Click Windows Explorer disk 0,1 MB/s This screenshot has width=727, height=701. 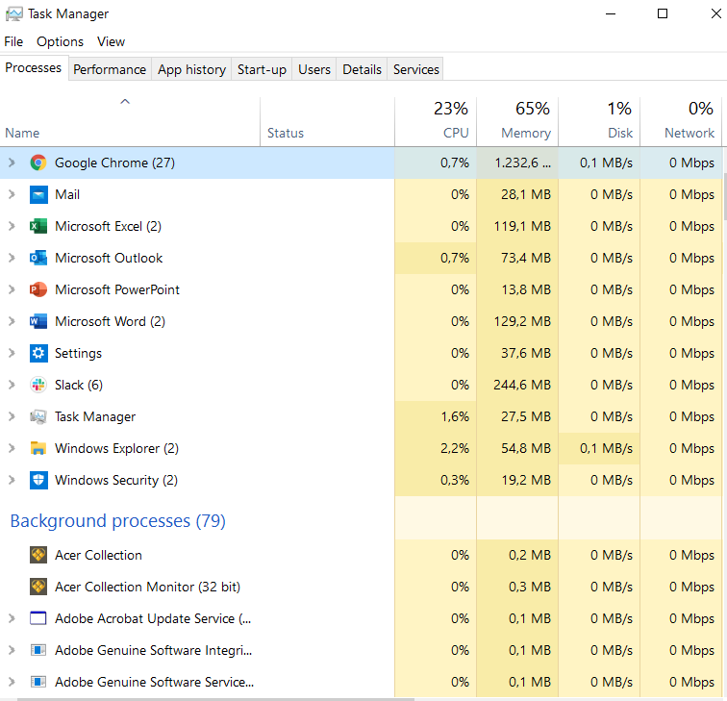606,448
